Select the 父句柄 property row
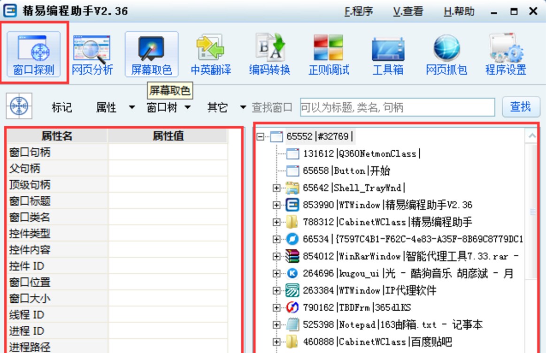 (117, 169)
